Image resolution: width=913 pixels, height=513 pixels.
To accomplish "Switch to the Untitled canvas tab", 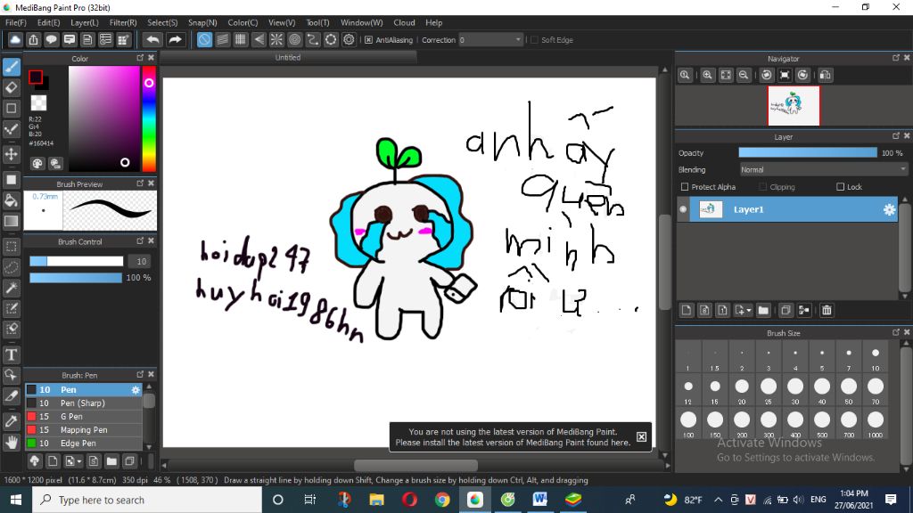I will coord(288,58).
